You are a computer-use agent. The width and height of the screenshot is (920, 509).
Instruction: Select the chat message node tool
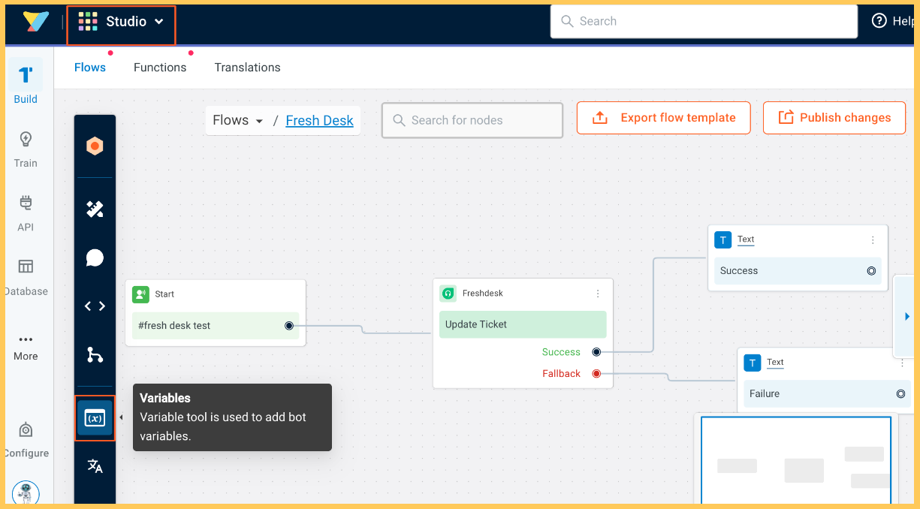point(95,258)
